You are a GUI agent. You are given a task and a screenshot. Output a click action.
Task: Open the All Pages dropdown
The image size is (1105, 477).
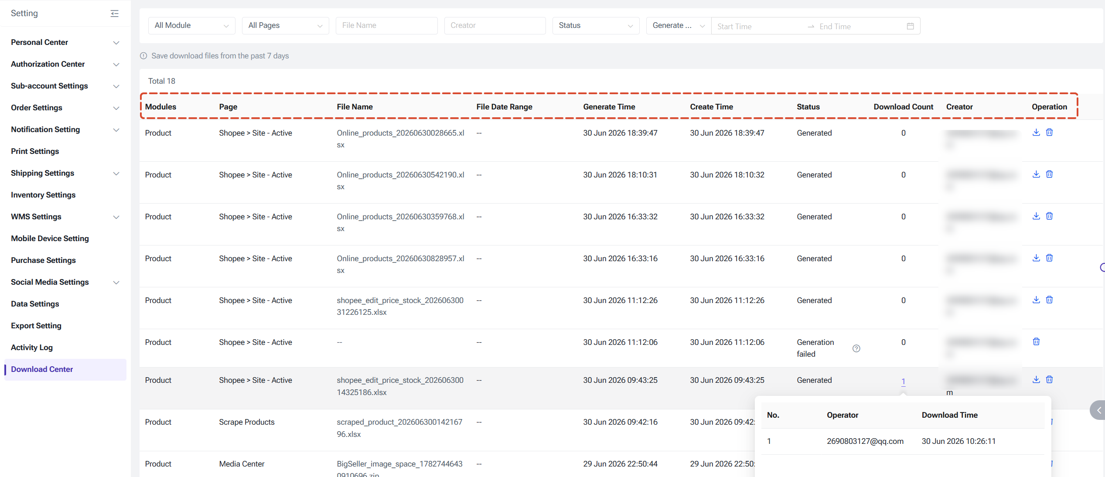[x=286, y=26]
